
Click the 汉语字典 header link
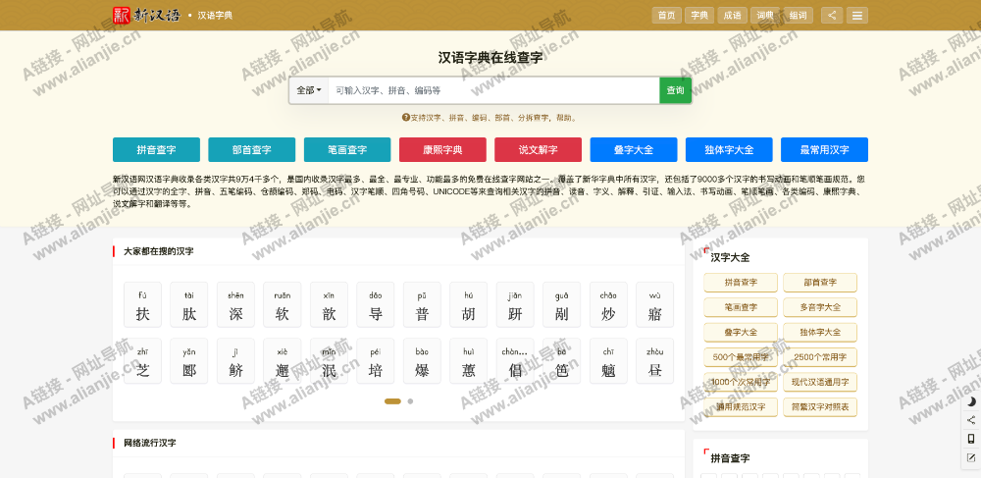[215, 15]
